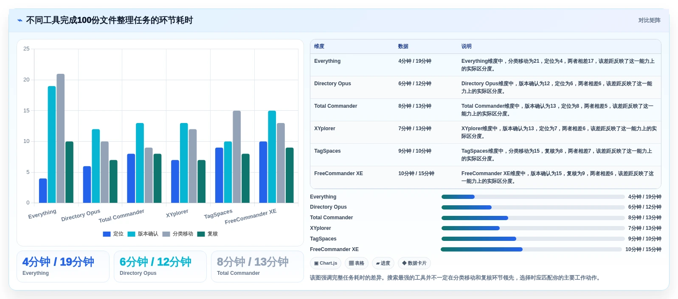Toggle the 复核 legend green swatch

(201, 234)
